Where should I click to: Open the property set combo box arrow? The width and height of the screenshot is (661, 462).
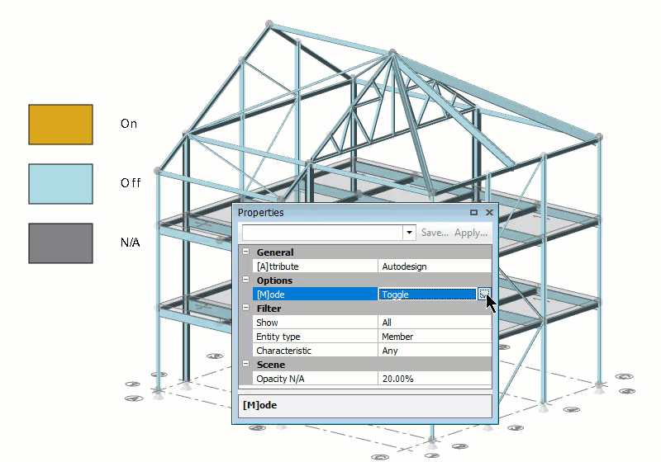[409, 233]
